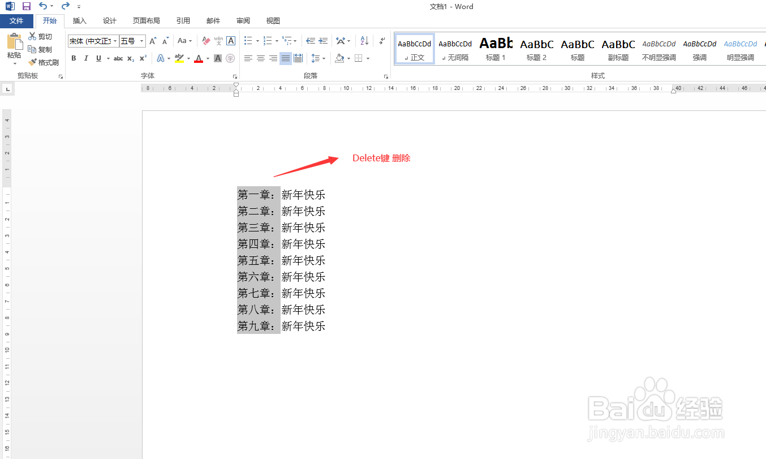
Task: Toggle Strikethrough (abc) formatting
Action: click(118, 58)
